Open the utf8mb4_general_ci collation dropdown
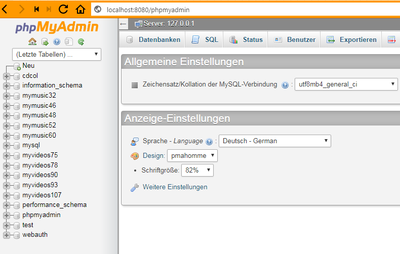Viewport: 400px width, 254px height. tap(346, 84)
